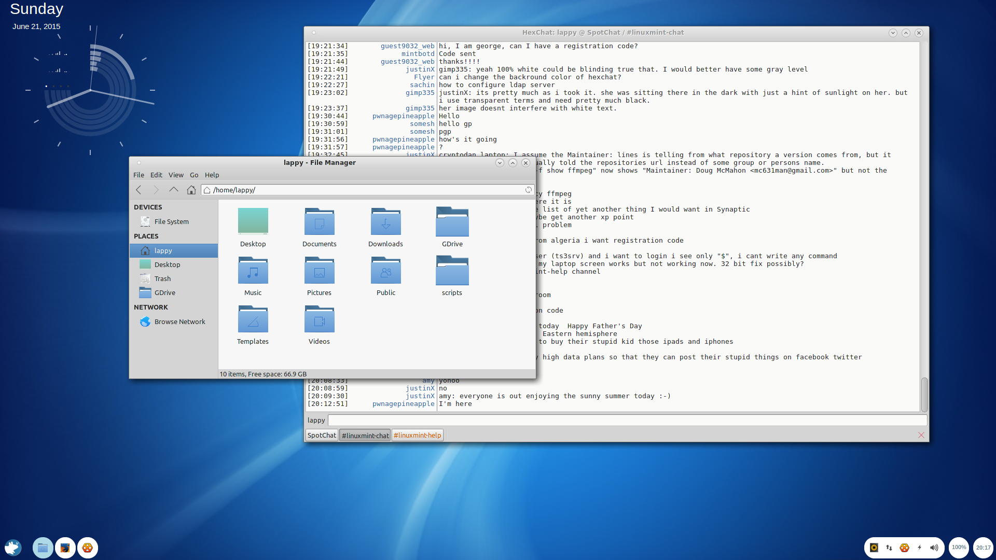
Task: Click the HexChat window menu dot
Action: point(314,33)
